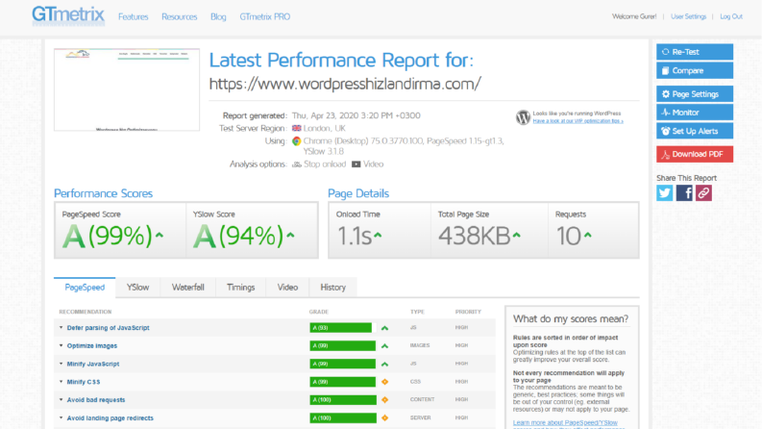
Task: Click orange diamond beside Avoid landing page redirects
Action: (x=385, y=417)
